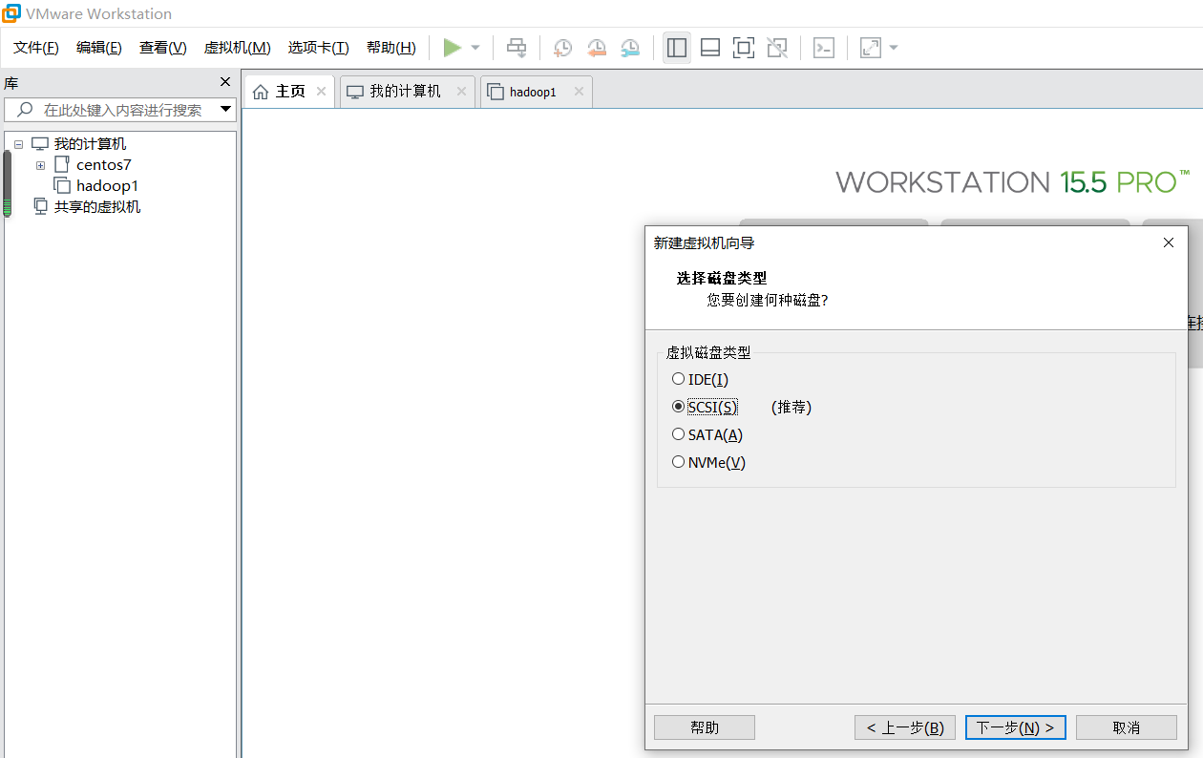Image resolution: width=1203 pixels, height=758 pixels.
Task: Click the Unity mode toolbar icon
Action: [777, 48]
